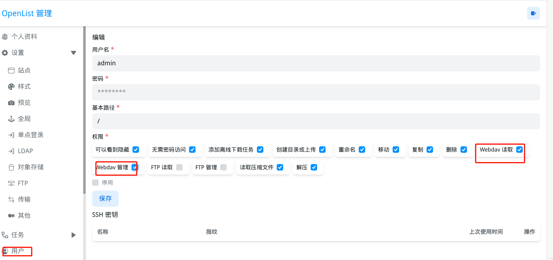
Task: Click the 名称 column header
Action: [x=103, y=232]
